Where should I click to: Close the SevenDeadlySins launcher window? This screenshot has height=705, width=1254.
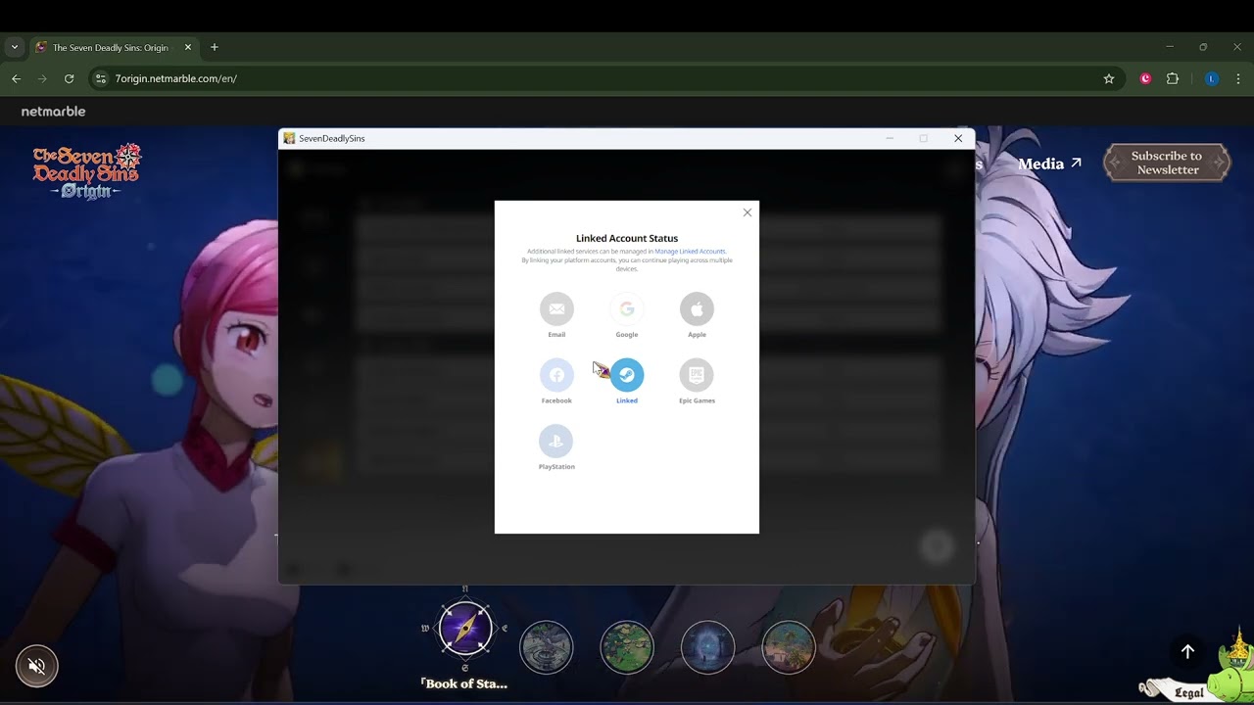958,138
